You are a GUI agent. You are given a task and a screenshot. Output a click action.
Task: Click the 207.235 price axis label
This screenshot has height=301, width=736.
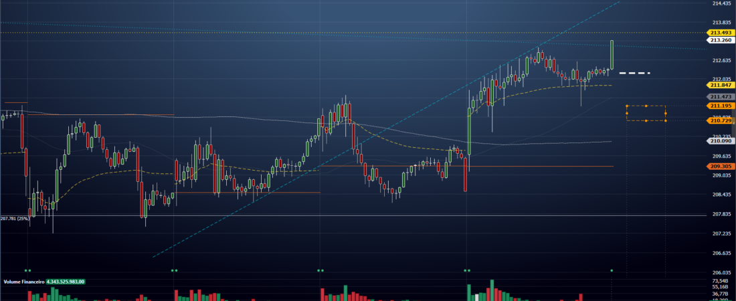723,233
